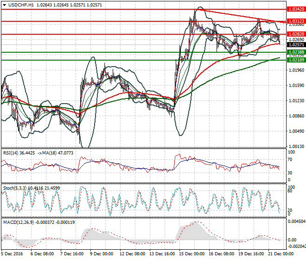
Task: Click the green 1.02189 support label
Action: (296, 60)
